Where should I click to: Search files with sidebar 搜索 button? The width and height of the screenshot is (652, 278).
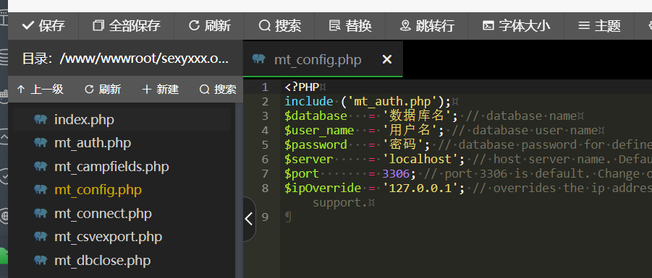(x=218, y=90)
